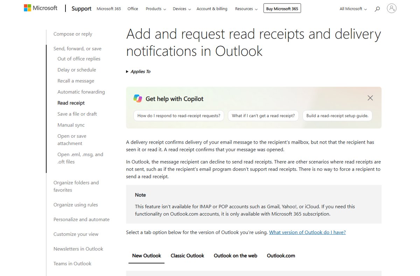Image resolution: width=420 pixels, height=276 pixels.
Task: Open Organize folders and favorites section
Action: (76, 186)
